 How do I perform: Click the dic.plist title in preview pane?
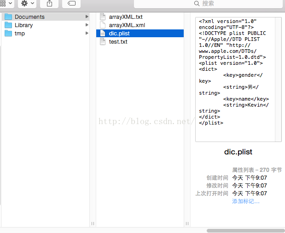pos(238,152)
